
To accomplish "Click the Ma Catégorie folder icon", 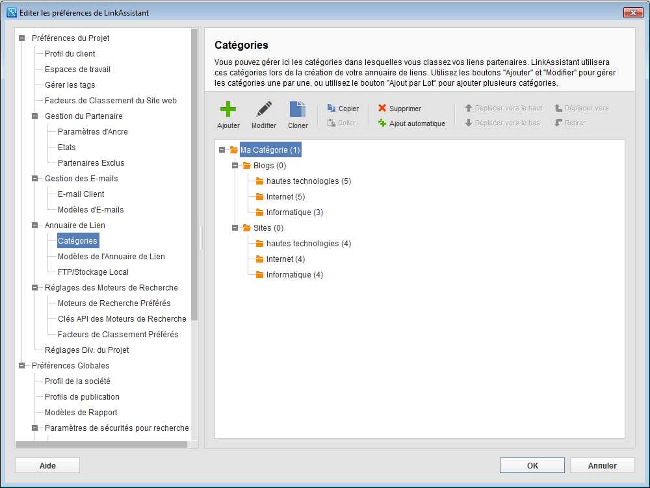I will (234, 149).
